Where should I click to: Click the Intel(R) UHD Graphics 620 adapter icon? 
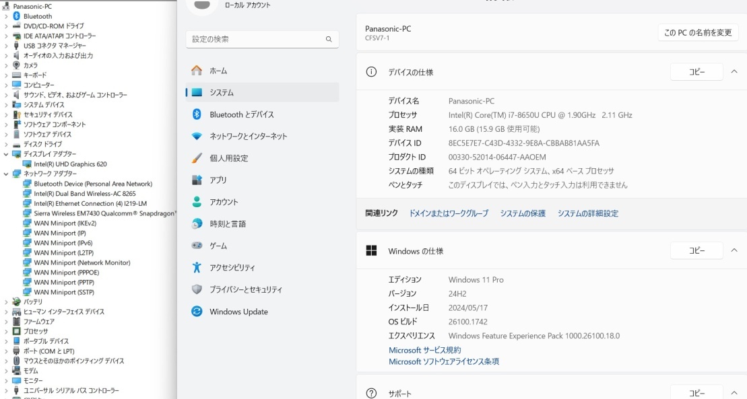[x=27, y=164]
